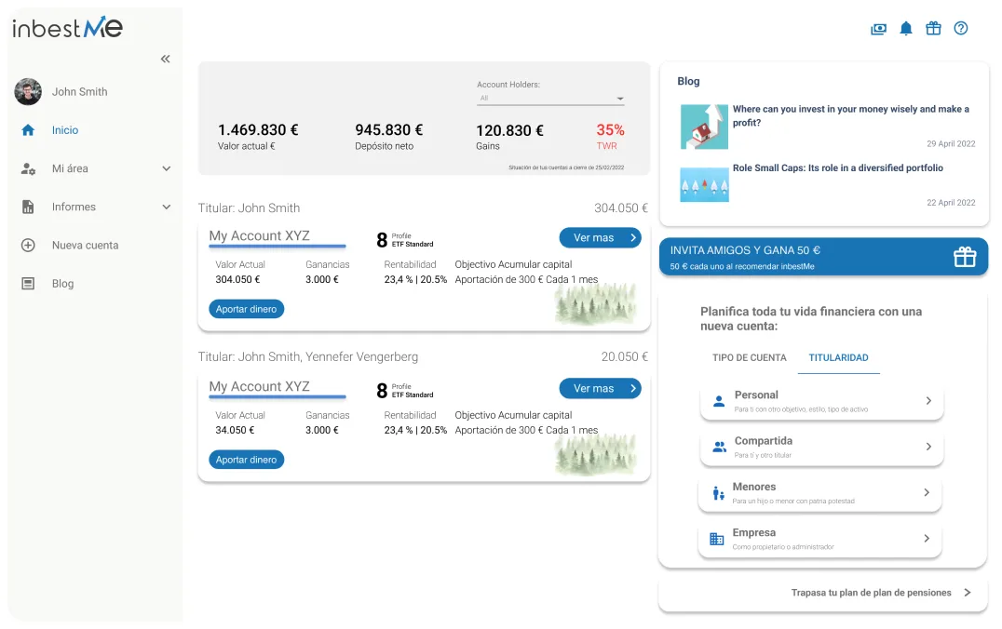This screenshot has width=1002, height=629.
Task: Click the inbestMe logo
Action: click(67, 28)
